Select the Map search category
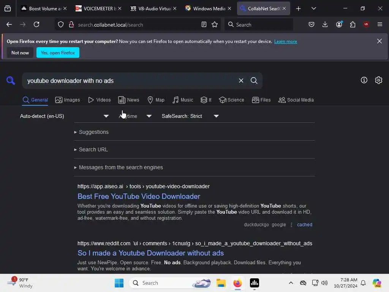This screenshot has width=389, height=292. [x=156, y=100]
